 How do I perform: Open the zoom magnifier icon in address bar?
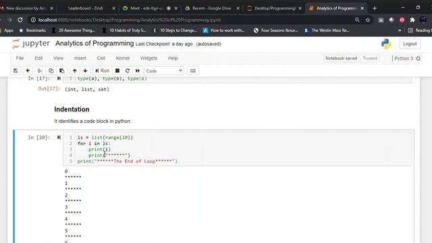point(357,20)
